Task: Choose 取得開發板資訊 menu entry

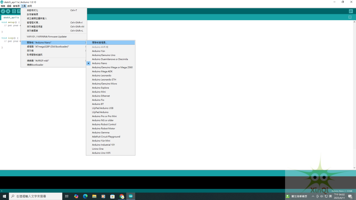Action: click(x=54, y=55)
